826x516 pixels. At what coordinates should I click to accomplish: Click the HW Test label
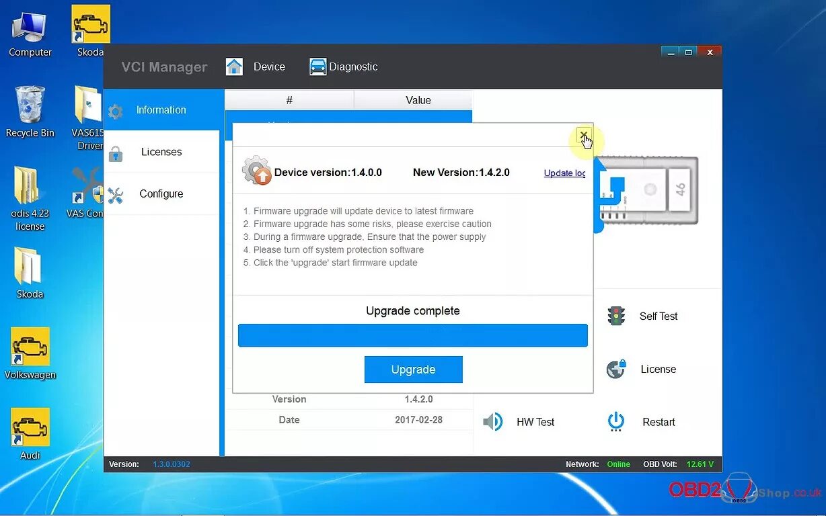click(535, 422)
